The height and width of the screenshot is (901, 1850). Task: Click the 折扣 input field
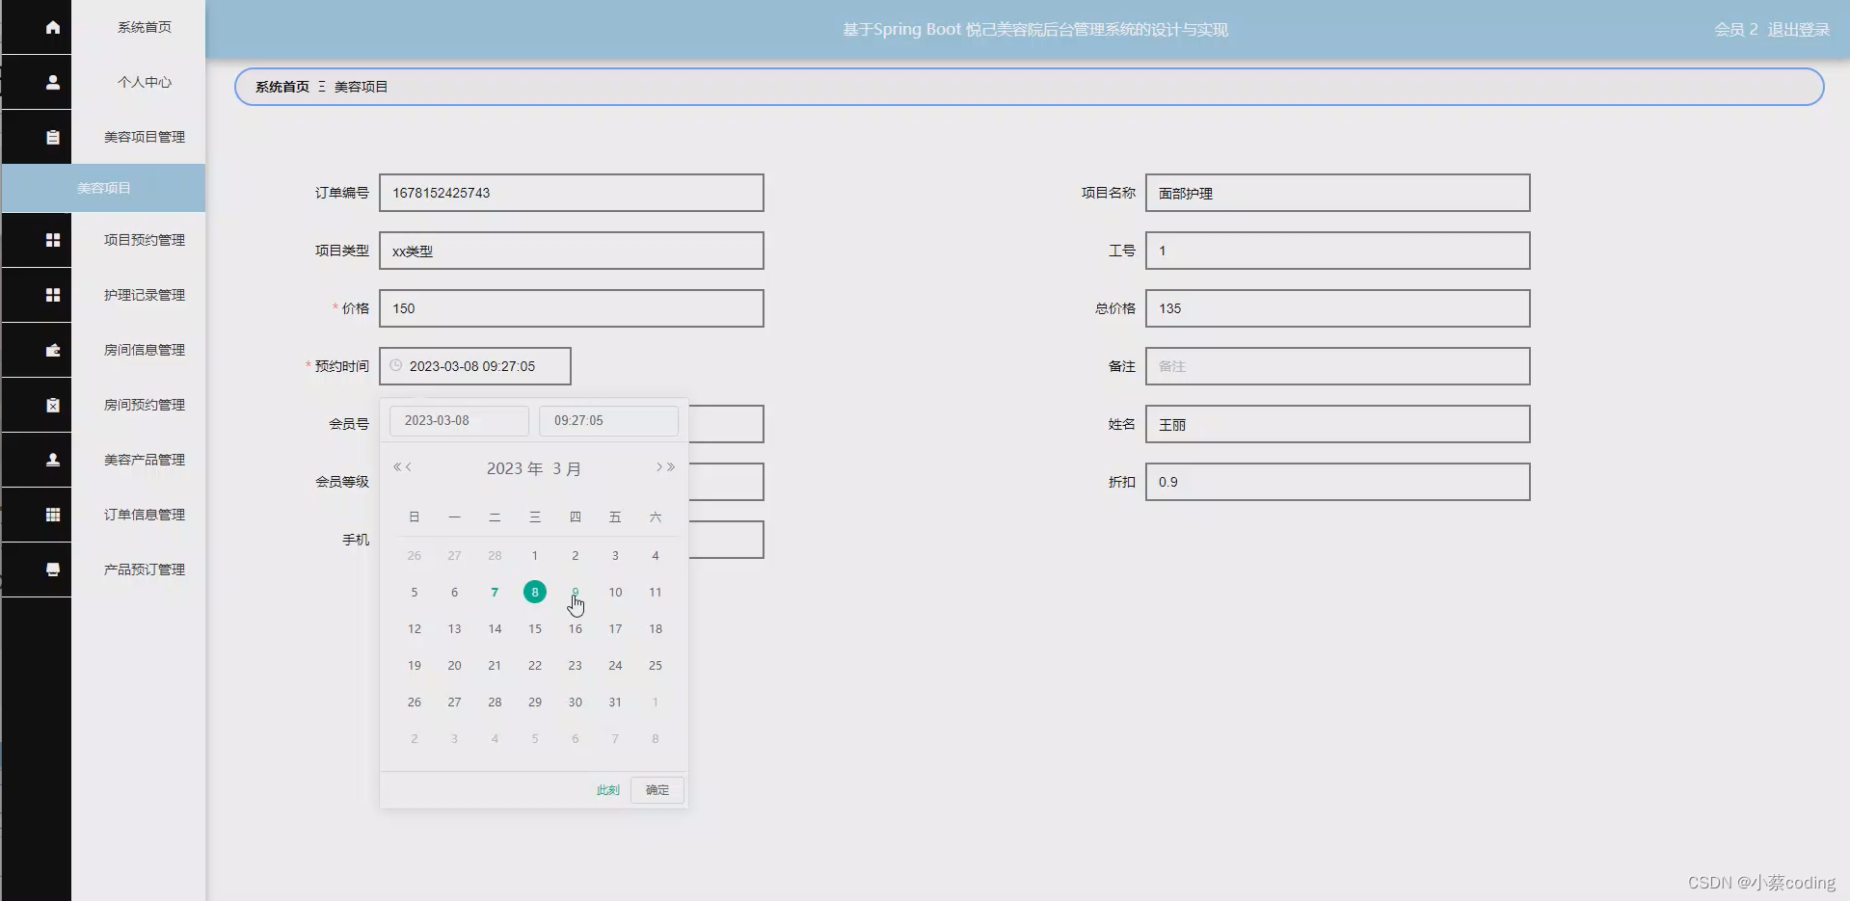[1338, 482]
